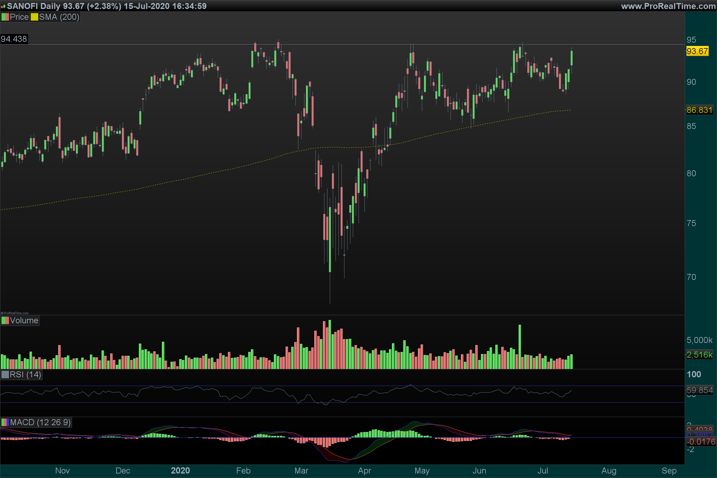Click the Jul label on time axis
717x478 pixels.
click(x=542, y=471)
